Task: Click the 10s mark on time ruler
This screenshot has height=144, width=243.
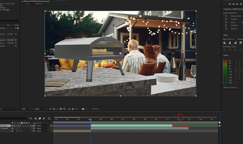Action: [156, 119]
